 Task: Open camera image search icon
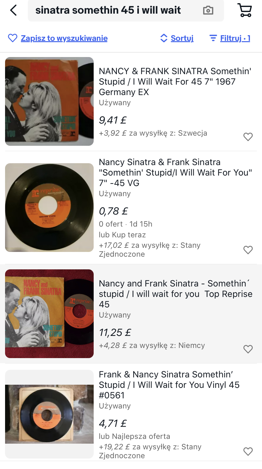(208, 10)
